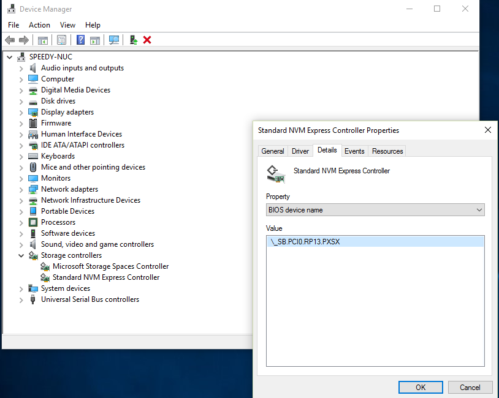The image size is (499, 398).
Task: Select the Details tab
Action: (x=327, y=150)
